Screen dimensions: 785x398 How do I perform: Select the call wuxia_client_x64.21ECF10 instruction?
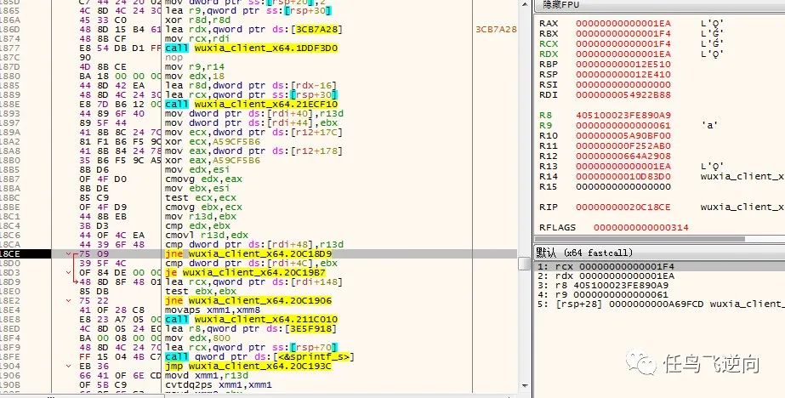(x=252, y=104)
